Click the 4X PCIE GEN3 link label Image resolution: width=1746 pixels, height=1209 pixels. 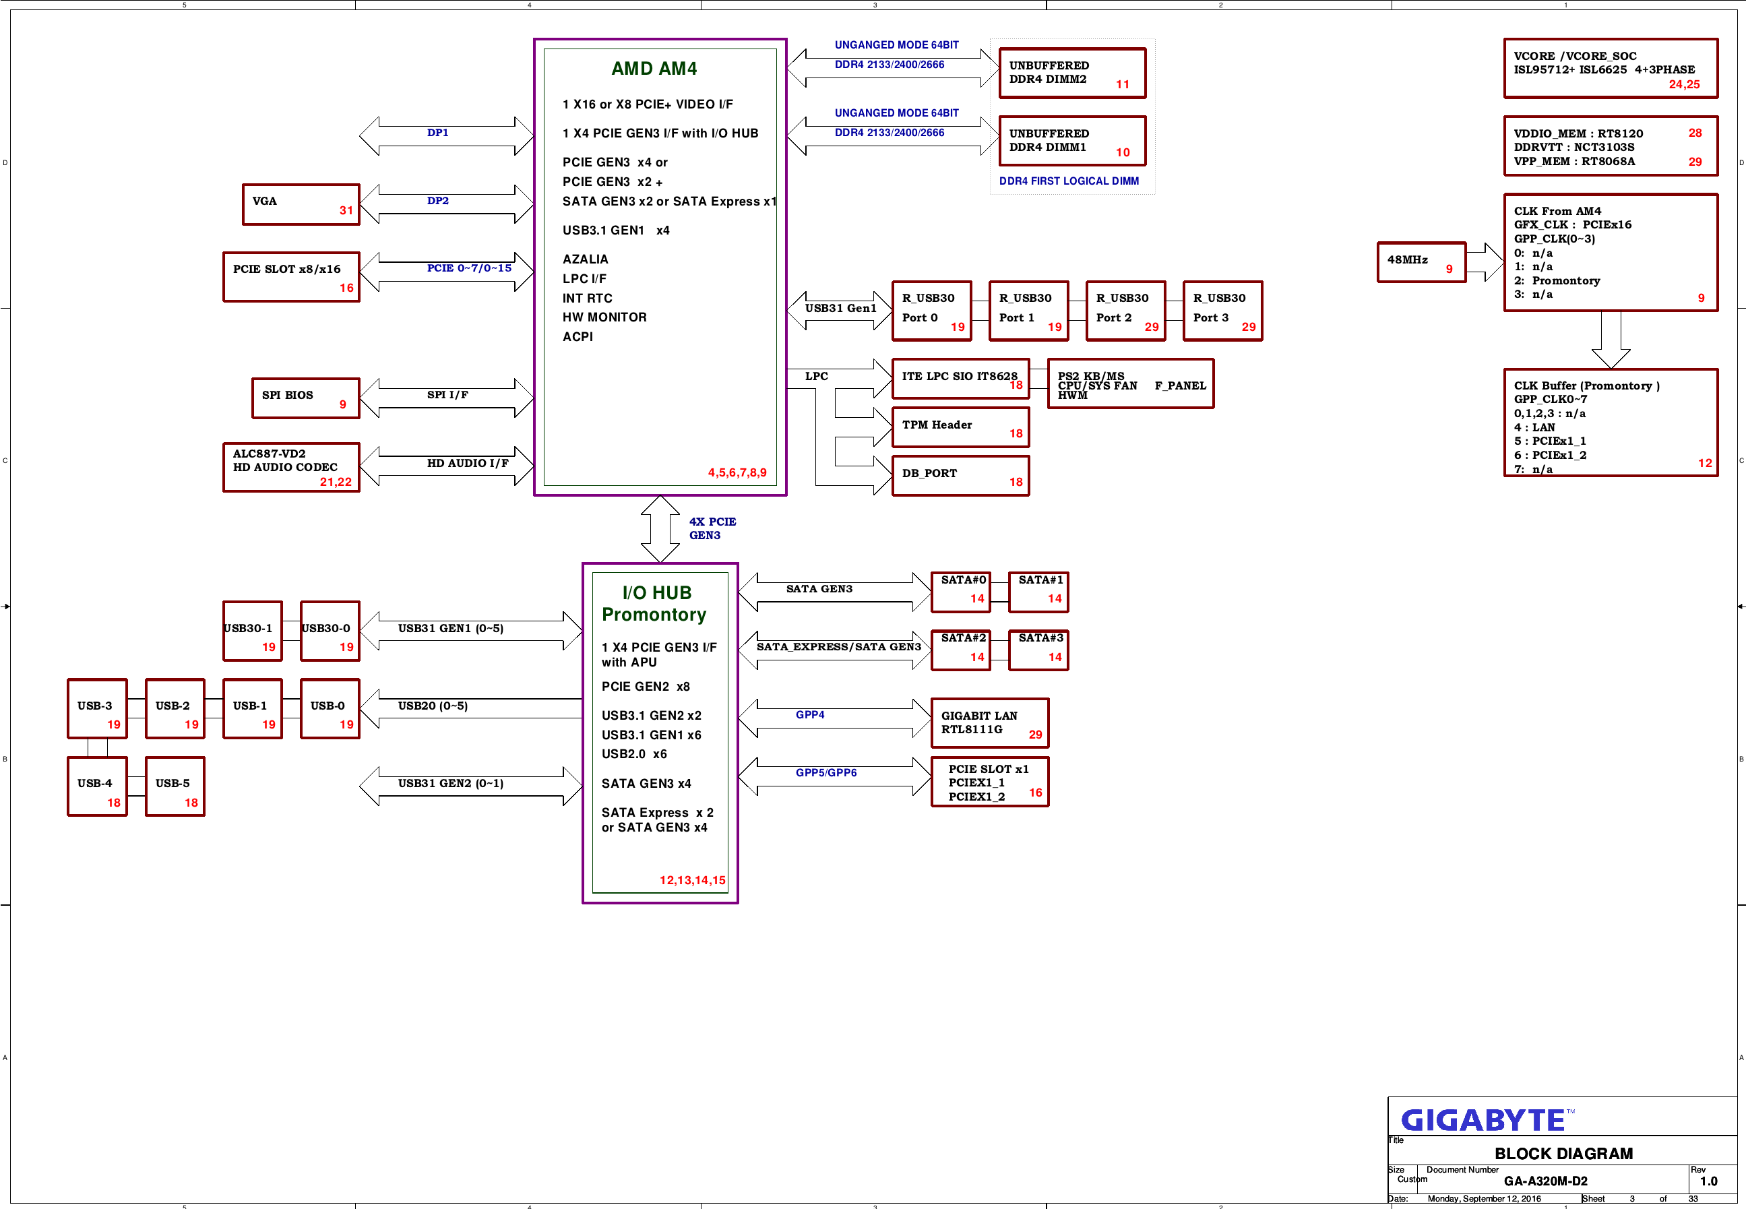tap(712, 529)
